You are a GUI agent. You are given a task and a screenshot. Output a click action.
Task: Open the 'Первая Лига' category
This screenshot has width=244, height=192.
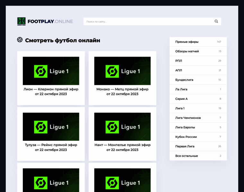tap(198, 146)
